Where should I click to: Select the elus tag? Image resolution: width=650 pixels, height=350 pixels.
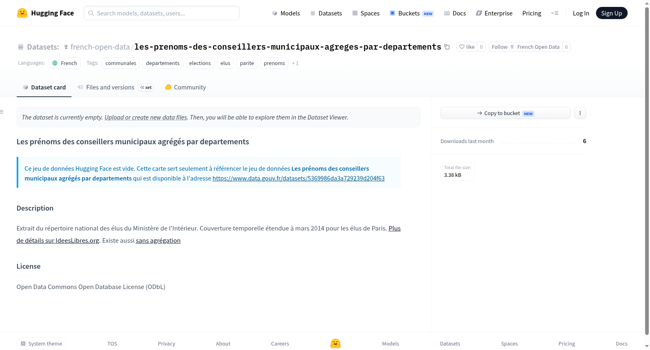(225, 63)
